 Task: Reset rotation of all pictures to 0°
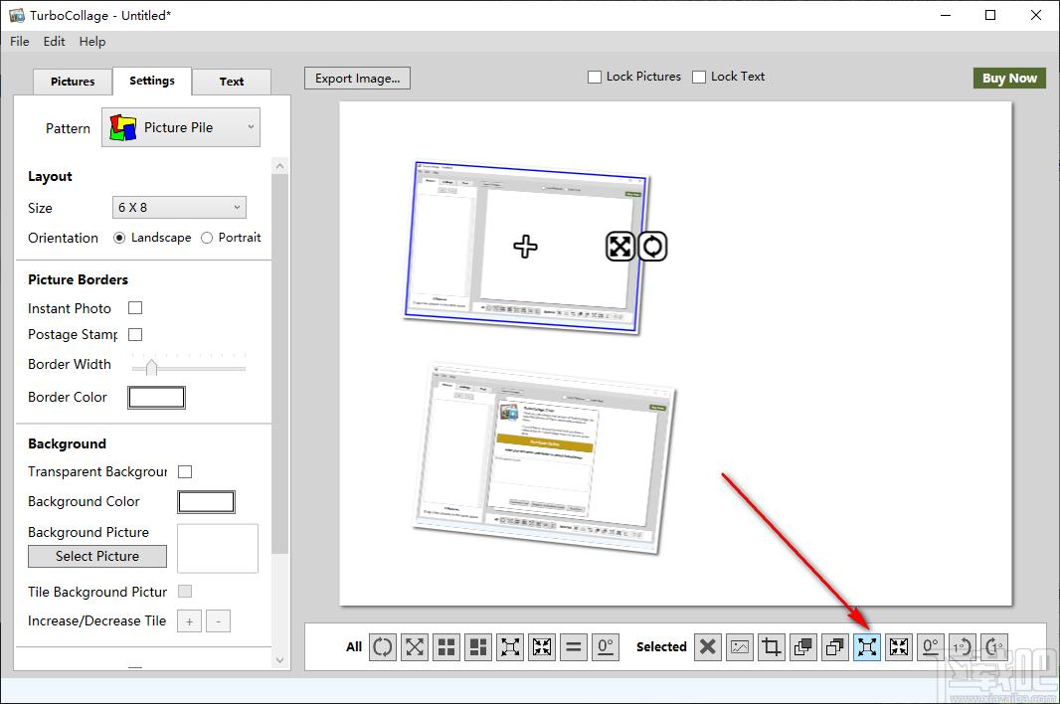[x=605, y=647]
